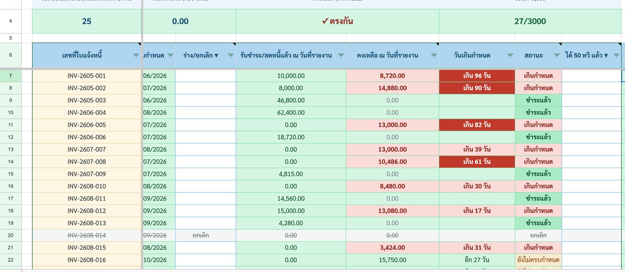This screenshot has height=272, width=625.
Task: Select invoice cell INV-2606-005
Action: point(87,125)
